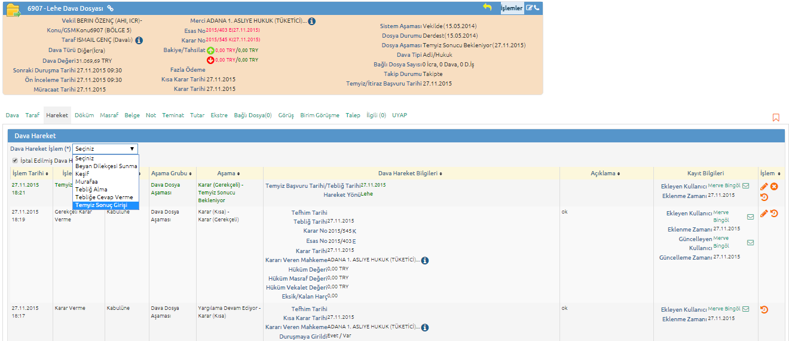Viewport: 789px width, 341px height.
Task: Edit the Gerekçeli Karar Verme row with pencil
Action: pos(764,214)
